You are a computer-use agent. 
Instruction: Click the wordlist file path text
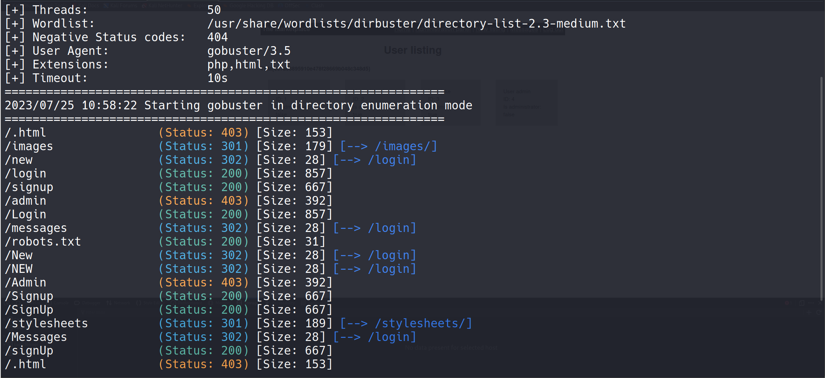[416, 24]
